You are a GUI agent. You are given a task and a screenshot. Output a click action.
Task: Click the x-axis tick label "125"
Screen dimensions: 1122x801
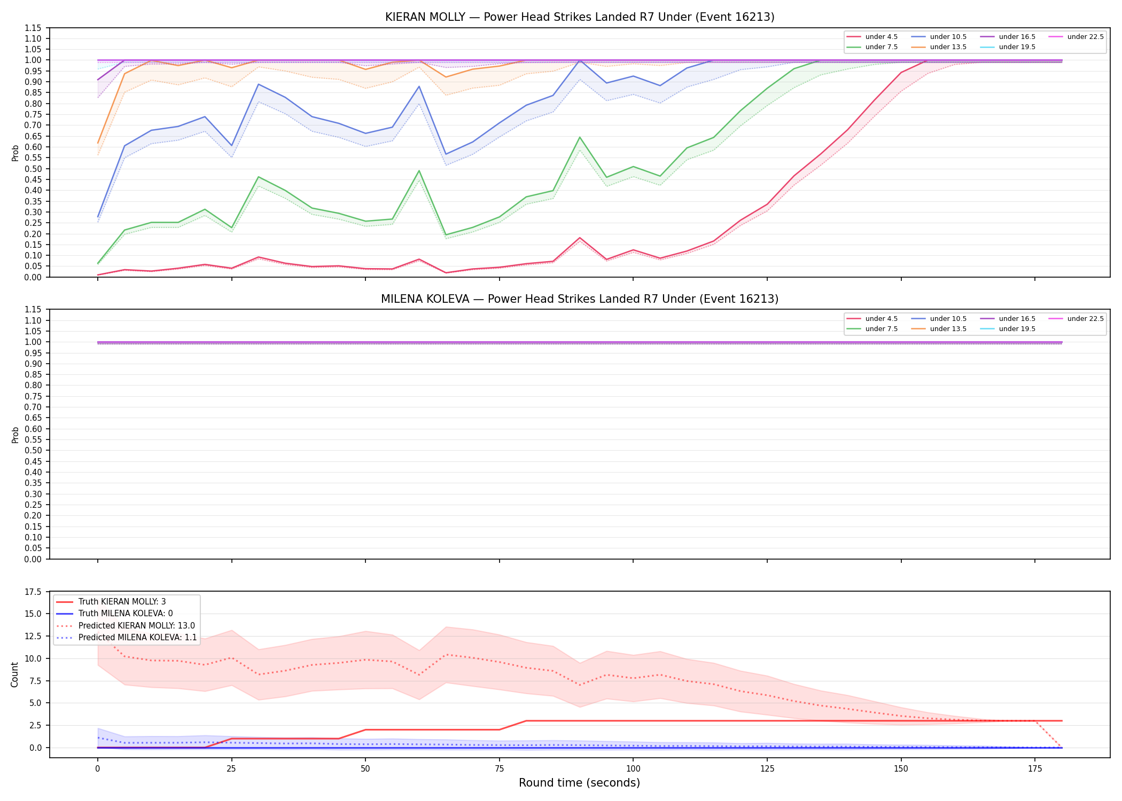767,769
